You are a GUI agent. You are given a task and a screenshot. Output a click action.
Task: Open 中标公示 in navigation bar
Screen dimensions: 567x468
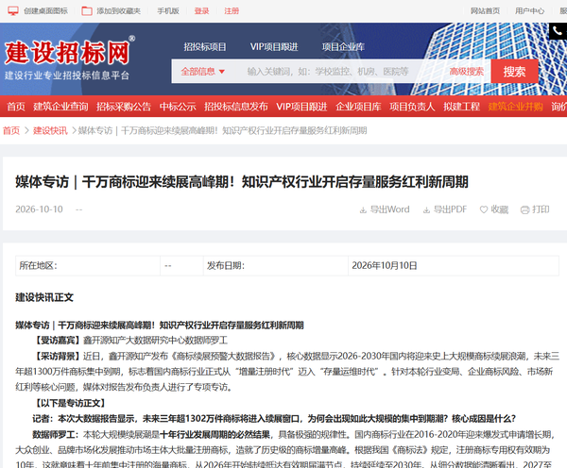pos(178,107)
